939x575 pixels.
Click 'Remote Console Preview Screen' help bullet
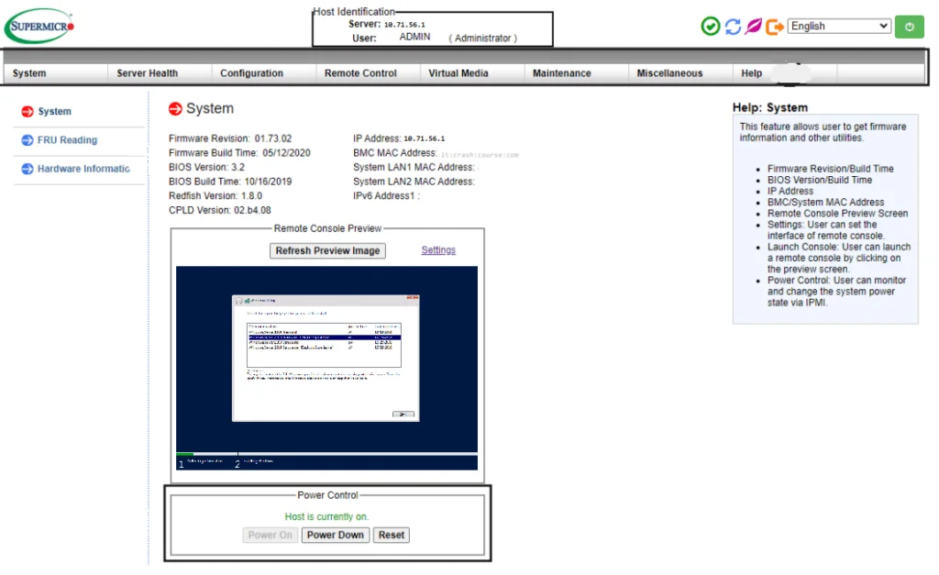[838, 214]
